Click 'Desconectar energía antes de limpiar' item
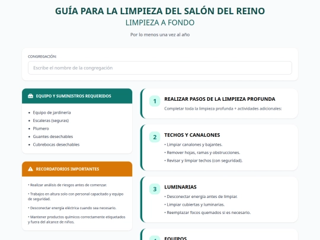This screenshot has width=320, height=240. click(201, 197)
